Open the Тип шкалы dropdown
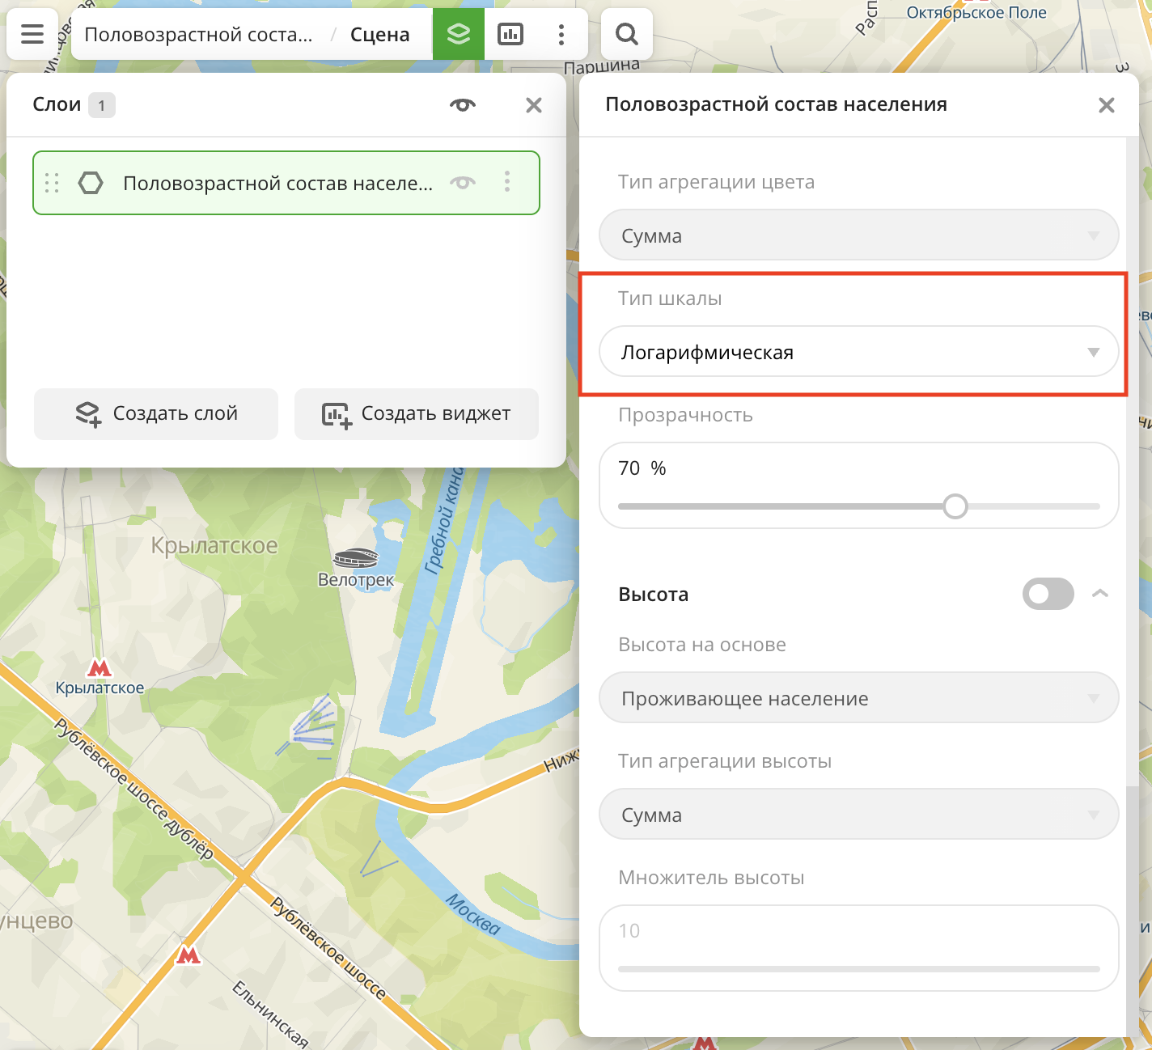 tap(858, 352)
